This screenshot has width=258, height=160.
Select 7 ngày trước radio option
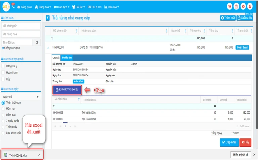coord(3,121)
